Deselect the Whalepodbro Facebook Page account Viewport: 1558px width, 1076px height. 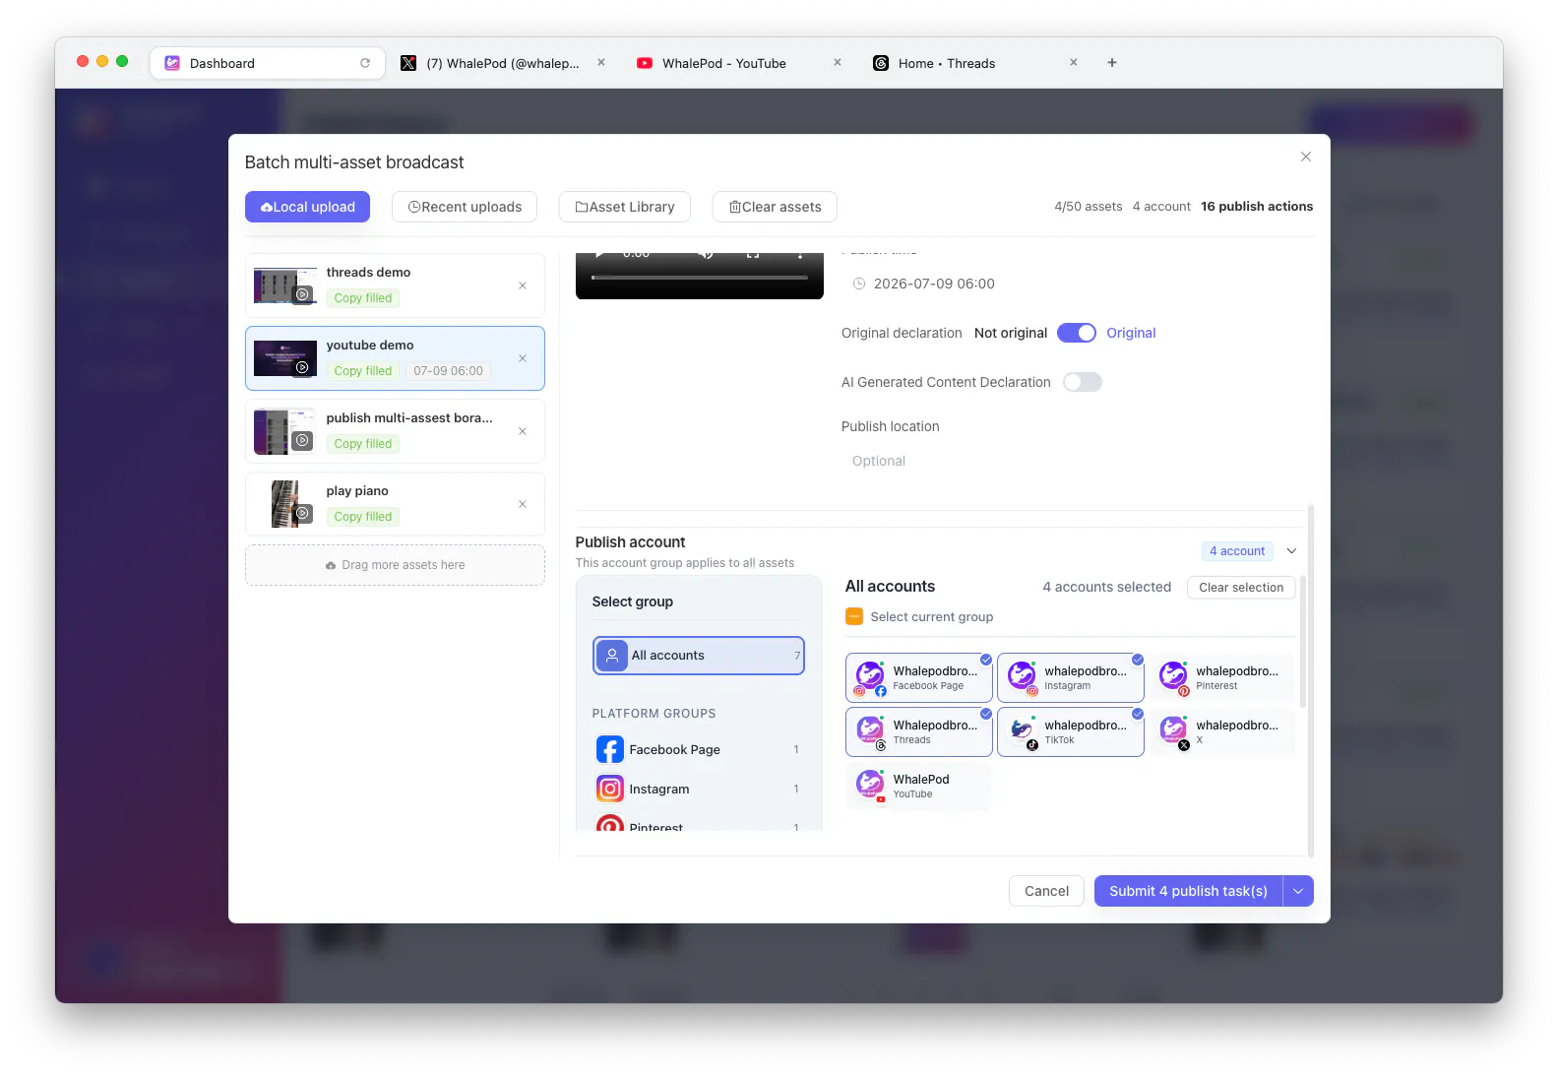919,677
